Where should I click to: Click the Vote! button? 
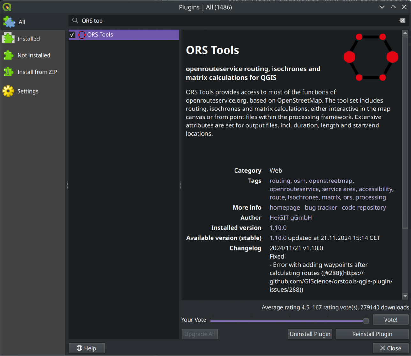coord(391,320)
